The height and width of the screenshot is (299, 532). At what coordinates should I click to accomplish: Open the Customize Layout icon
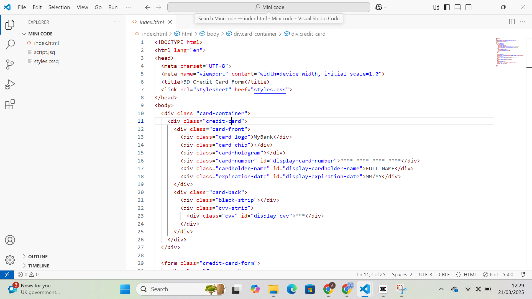(436, 7)
